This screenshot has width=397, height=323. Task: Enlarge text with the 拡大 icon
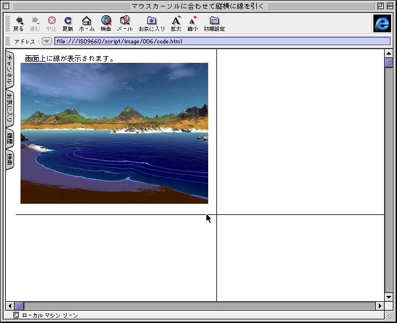pos(176,24)
